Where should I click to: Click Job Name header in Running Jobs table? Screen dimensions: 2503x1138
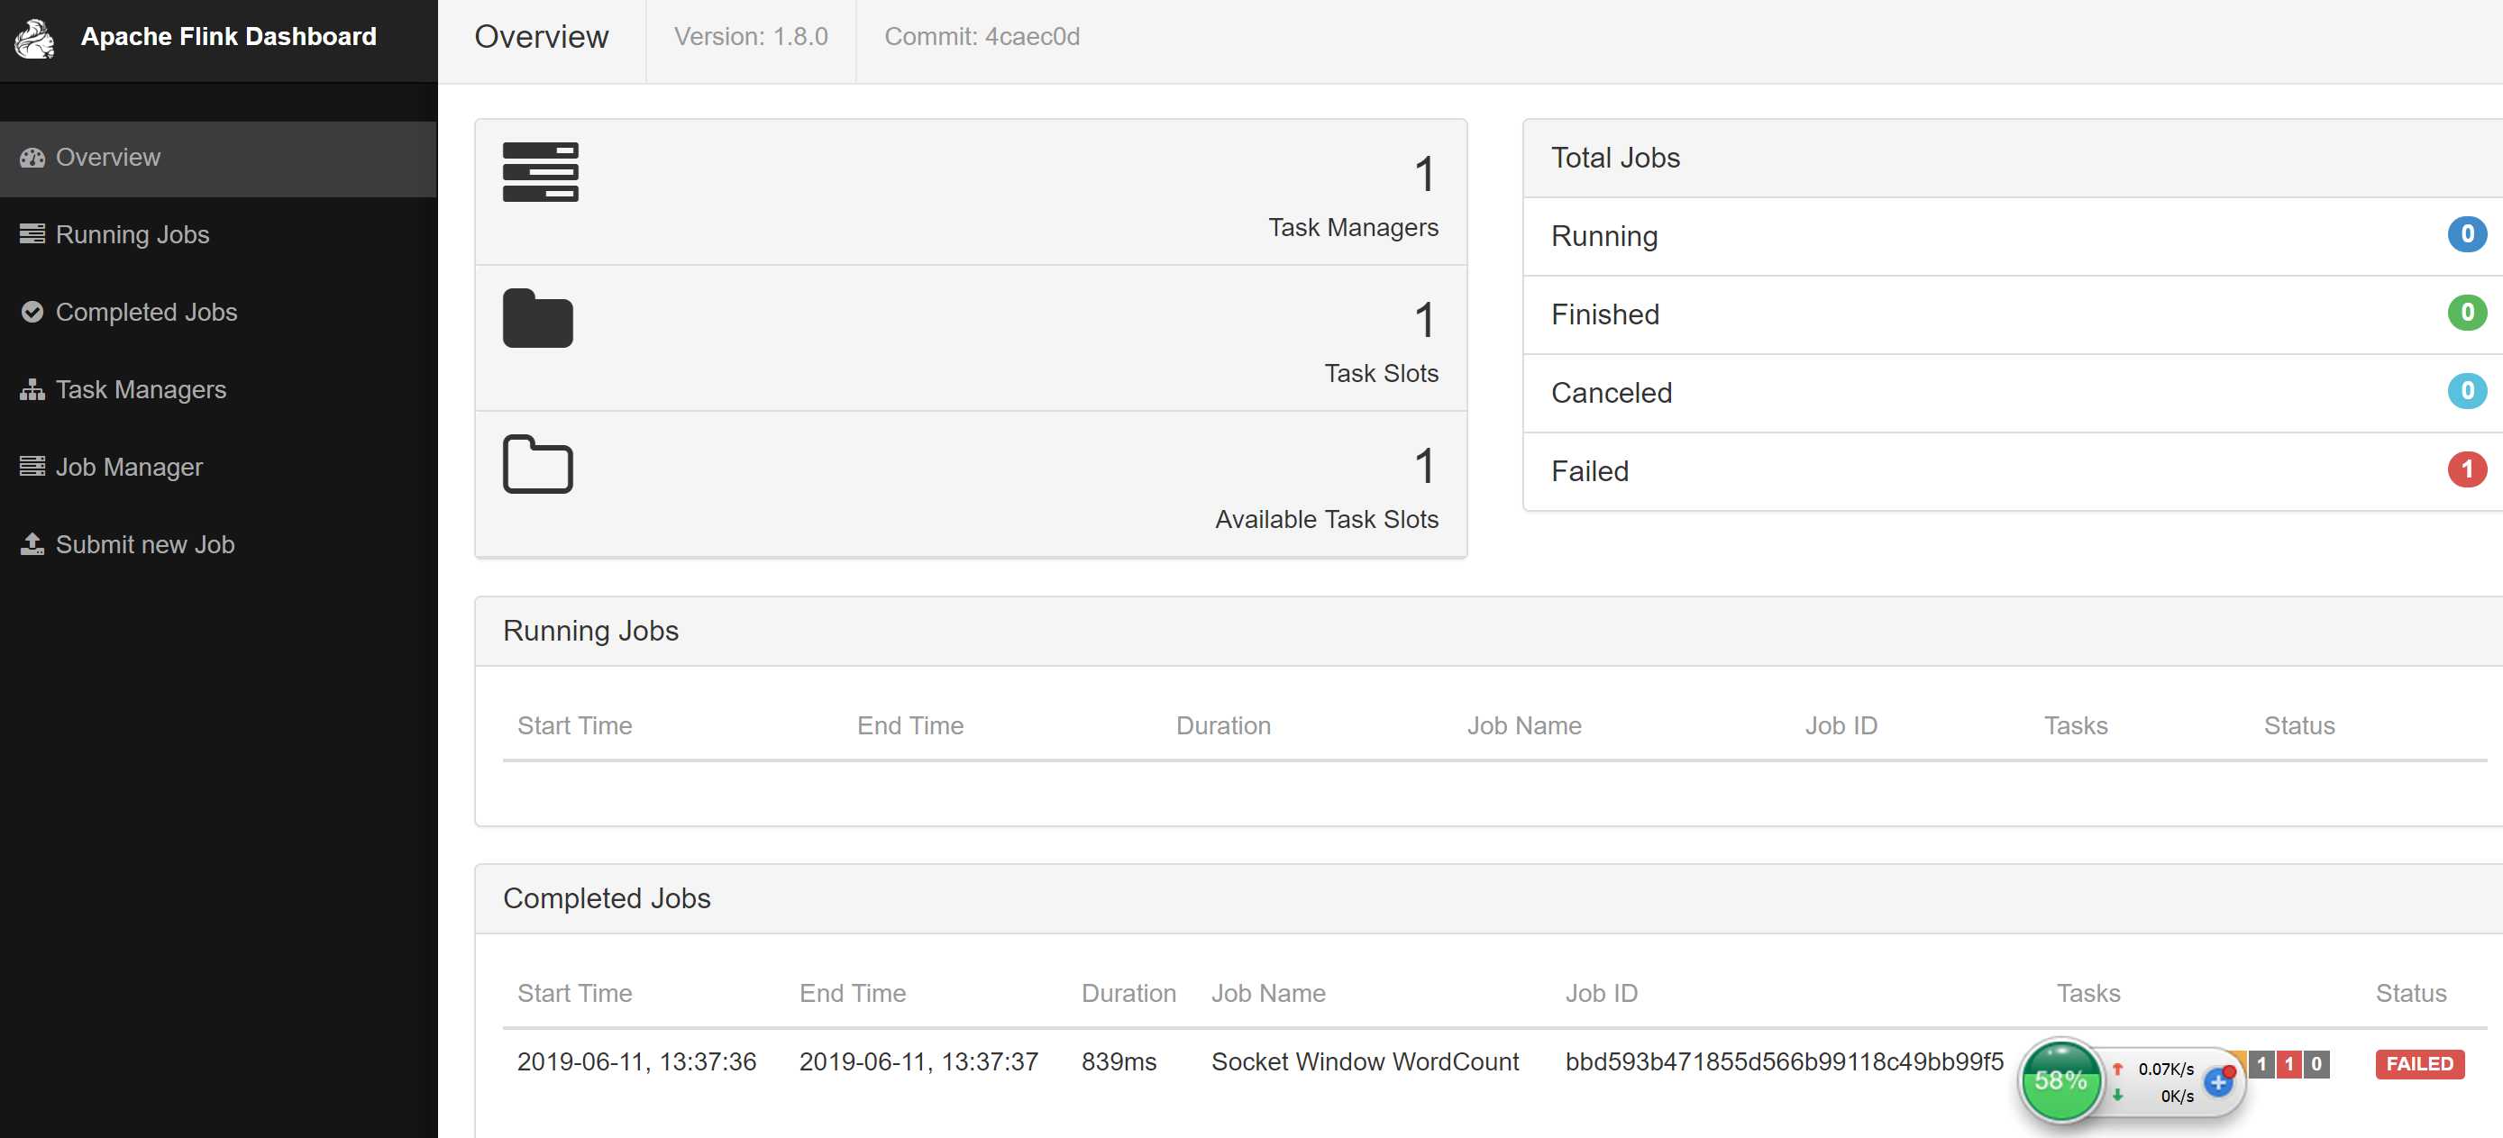click(1523, 725)
